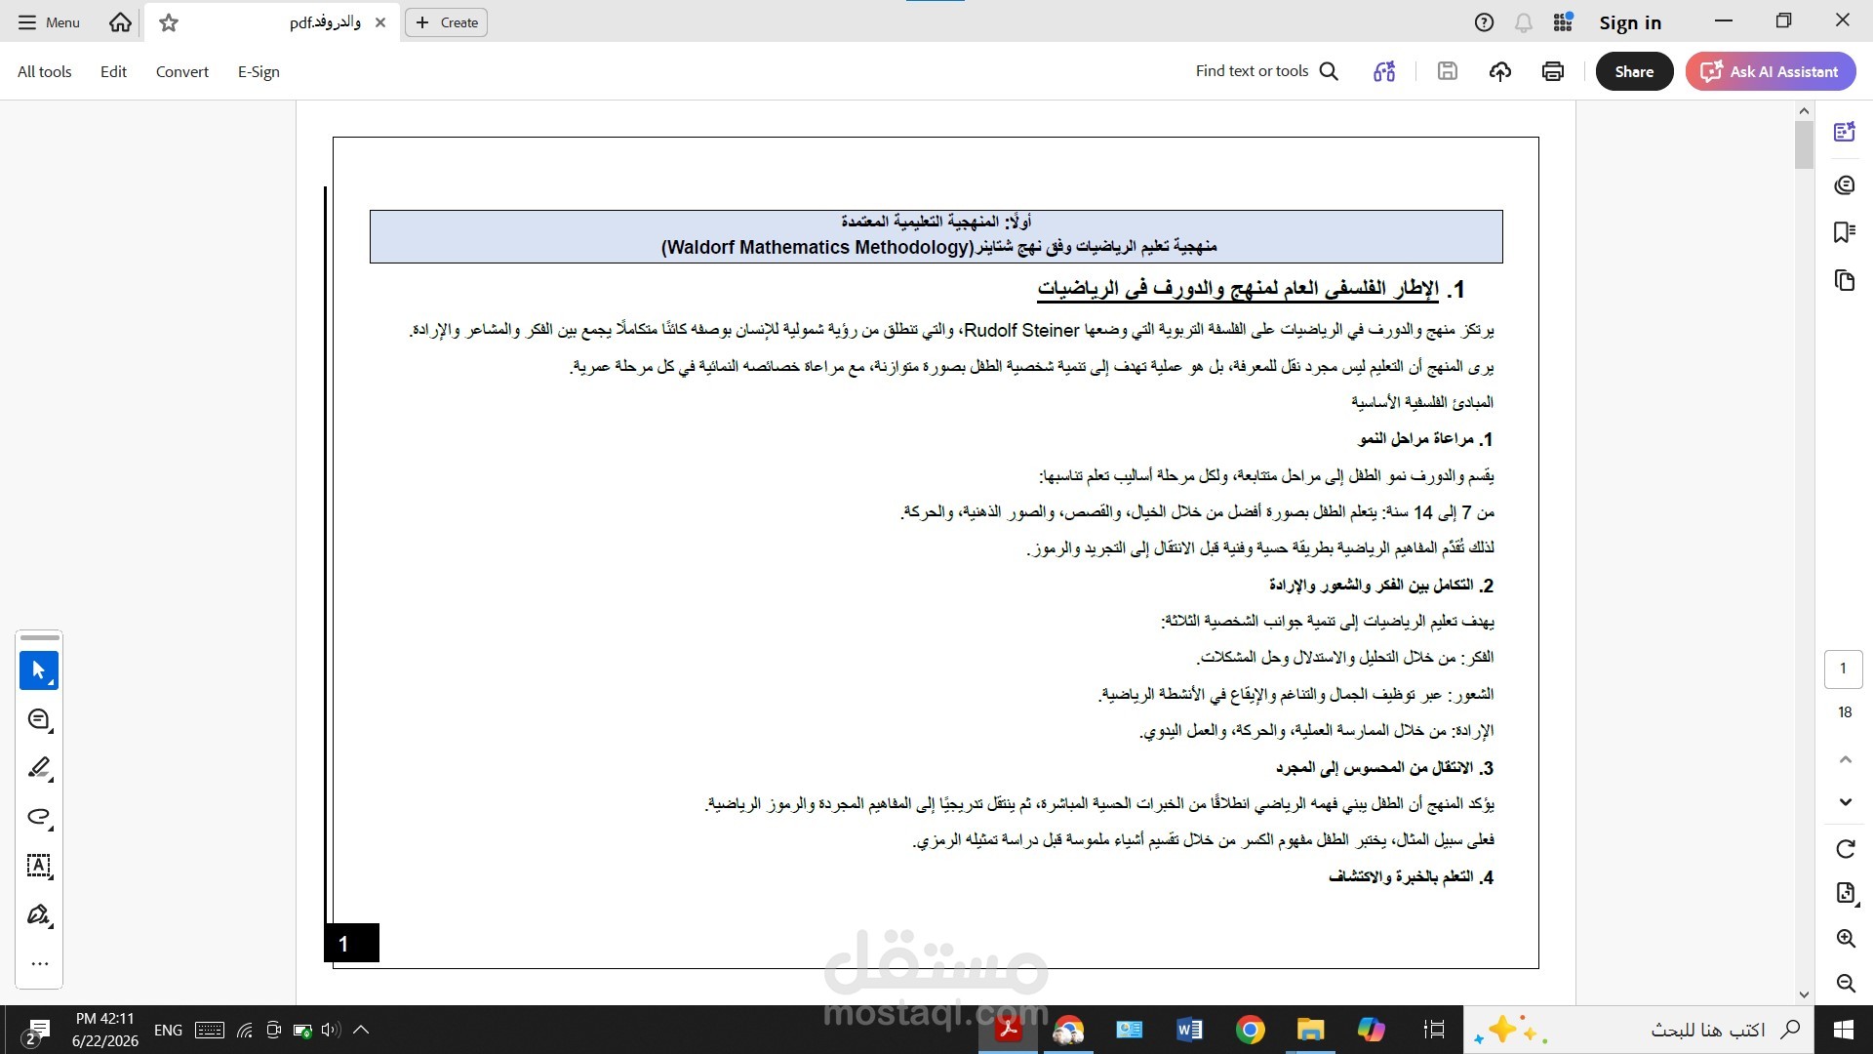Go to the Home icon
The image size is (1873, 1054).
[x=120, y=22]
